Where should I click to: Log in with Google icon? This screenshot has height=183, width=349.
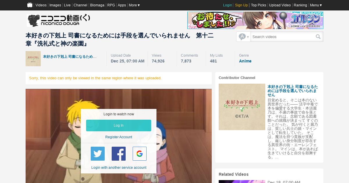[140, 154]
